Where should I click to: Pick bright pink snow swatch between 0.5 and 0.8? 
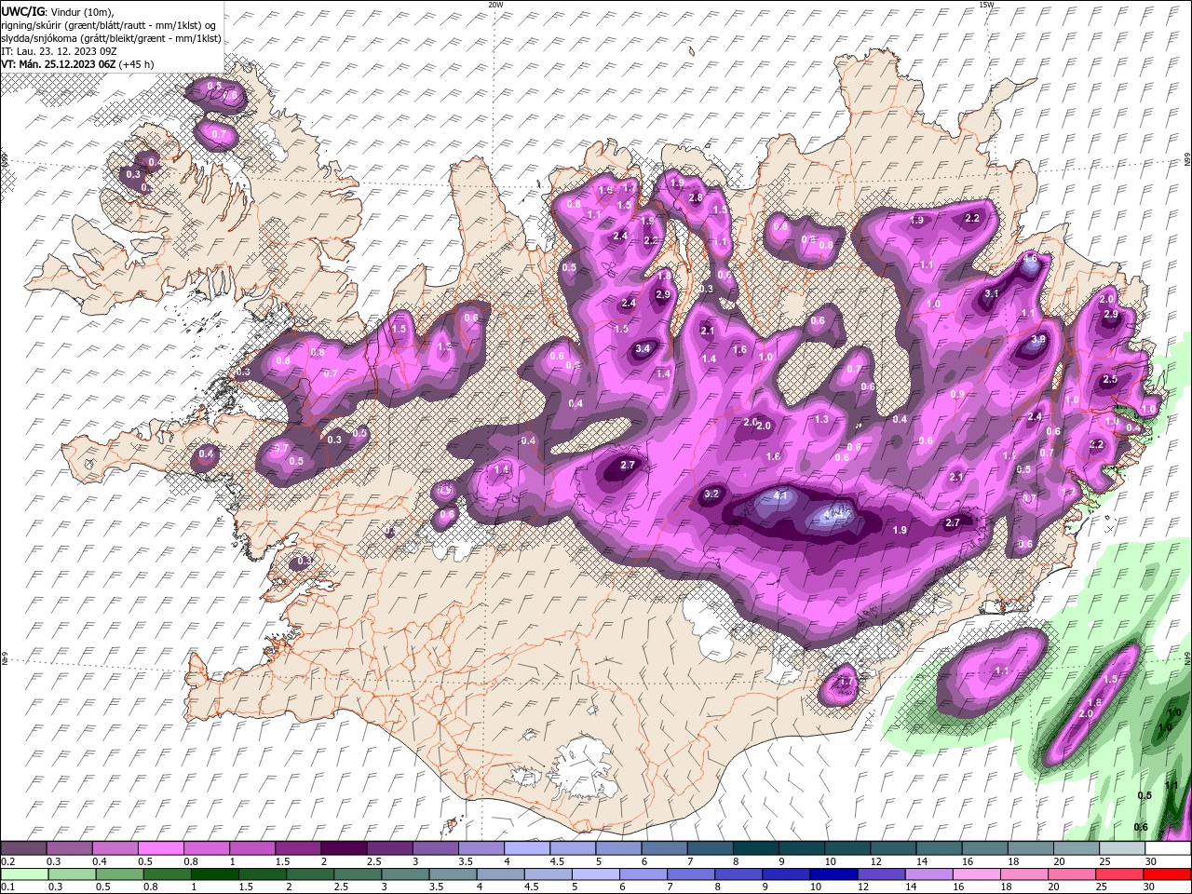point(160,848)
